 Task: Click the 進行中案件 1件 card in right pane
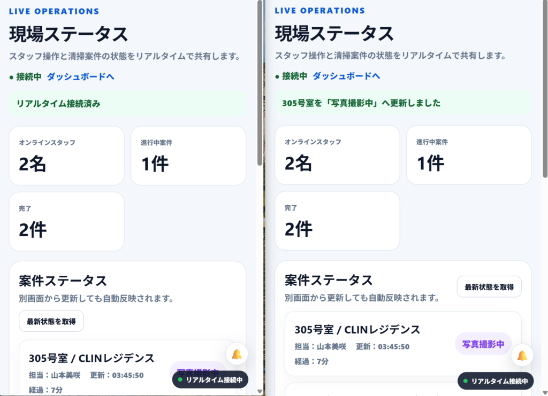pos(469,155)
